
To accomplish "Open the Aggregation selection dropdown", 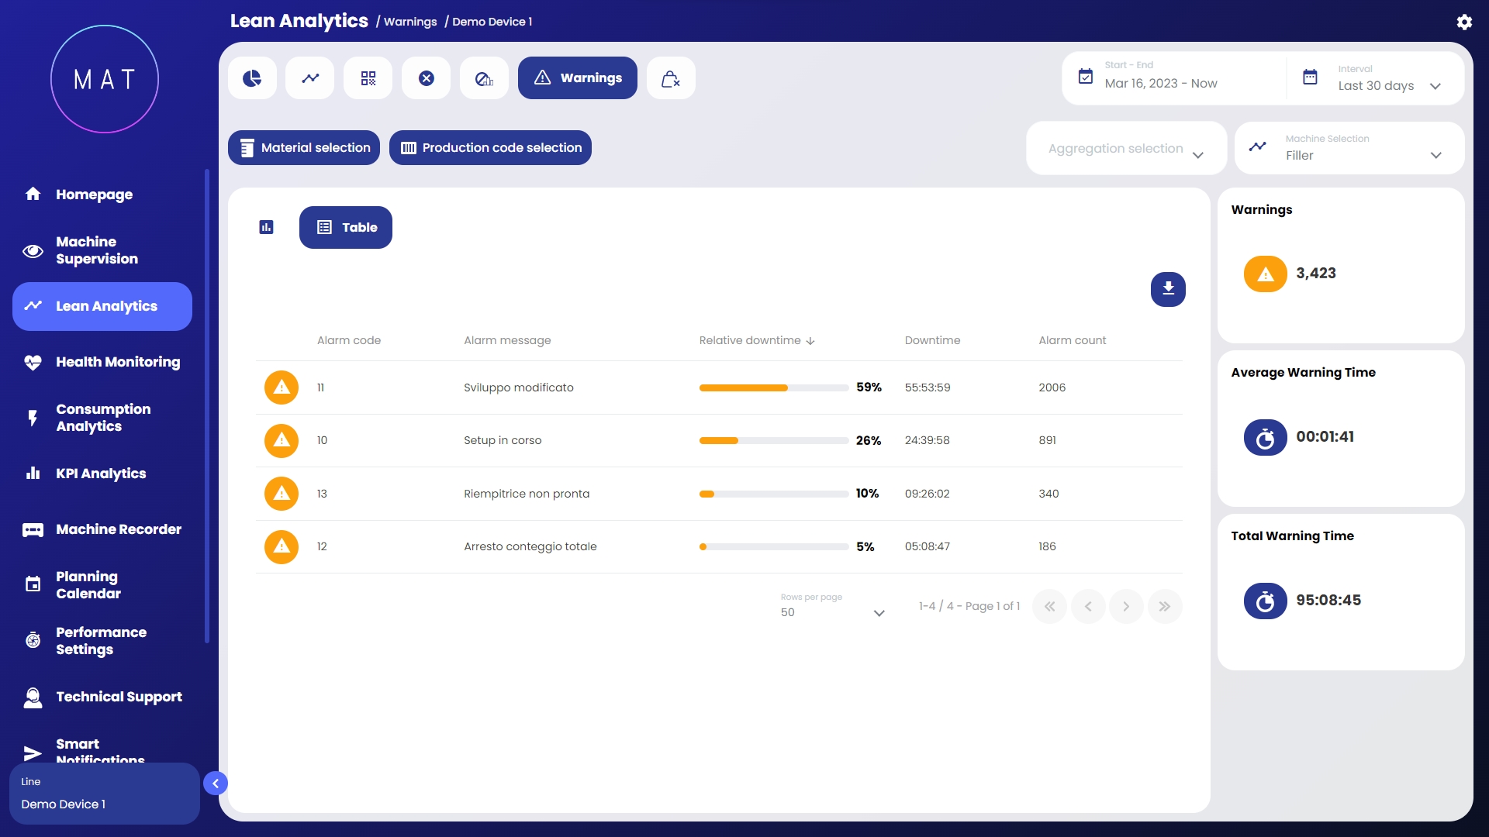I will [1126, 148].
